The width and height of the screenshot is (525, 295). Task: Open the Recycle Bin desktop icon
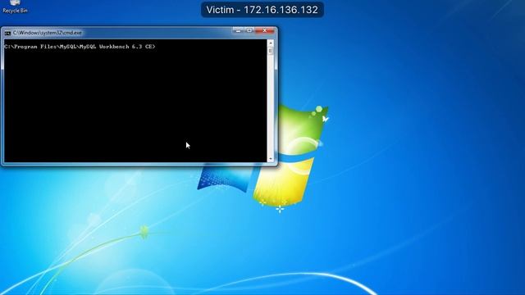click(15, 7)
